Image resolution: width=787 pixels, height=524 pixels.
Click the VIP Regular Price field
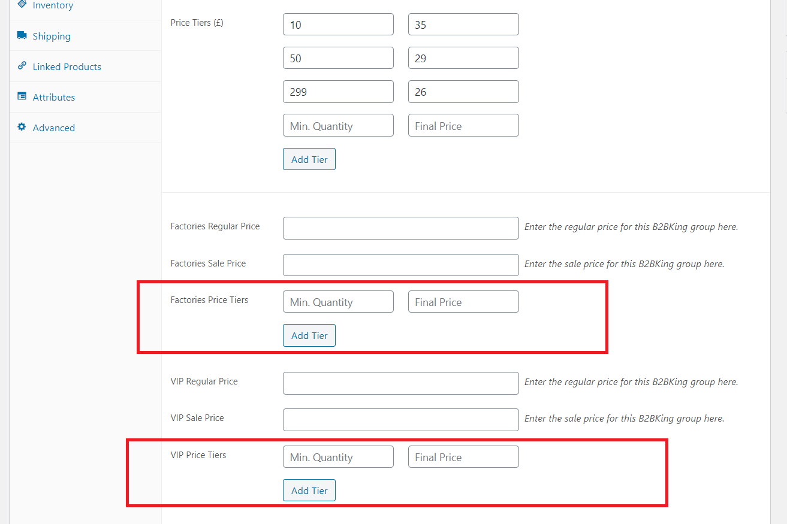[401, 383]
